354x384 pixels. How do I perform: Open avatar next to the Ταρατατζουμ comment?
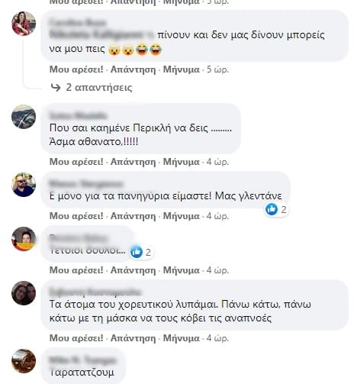click(24, 361)
